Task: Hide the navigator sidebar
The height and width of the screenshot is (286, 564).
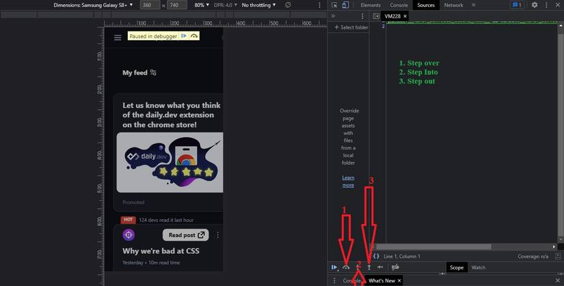Action: pos(376,16)
